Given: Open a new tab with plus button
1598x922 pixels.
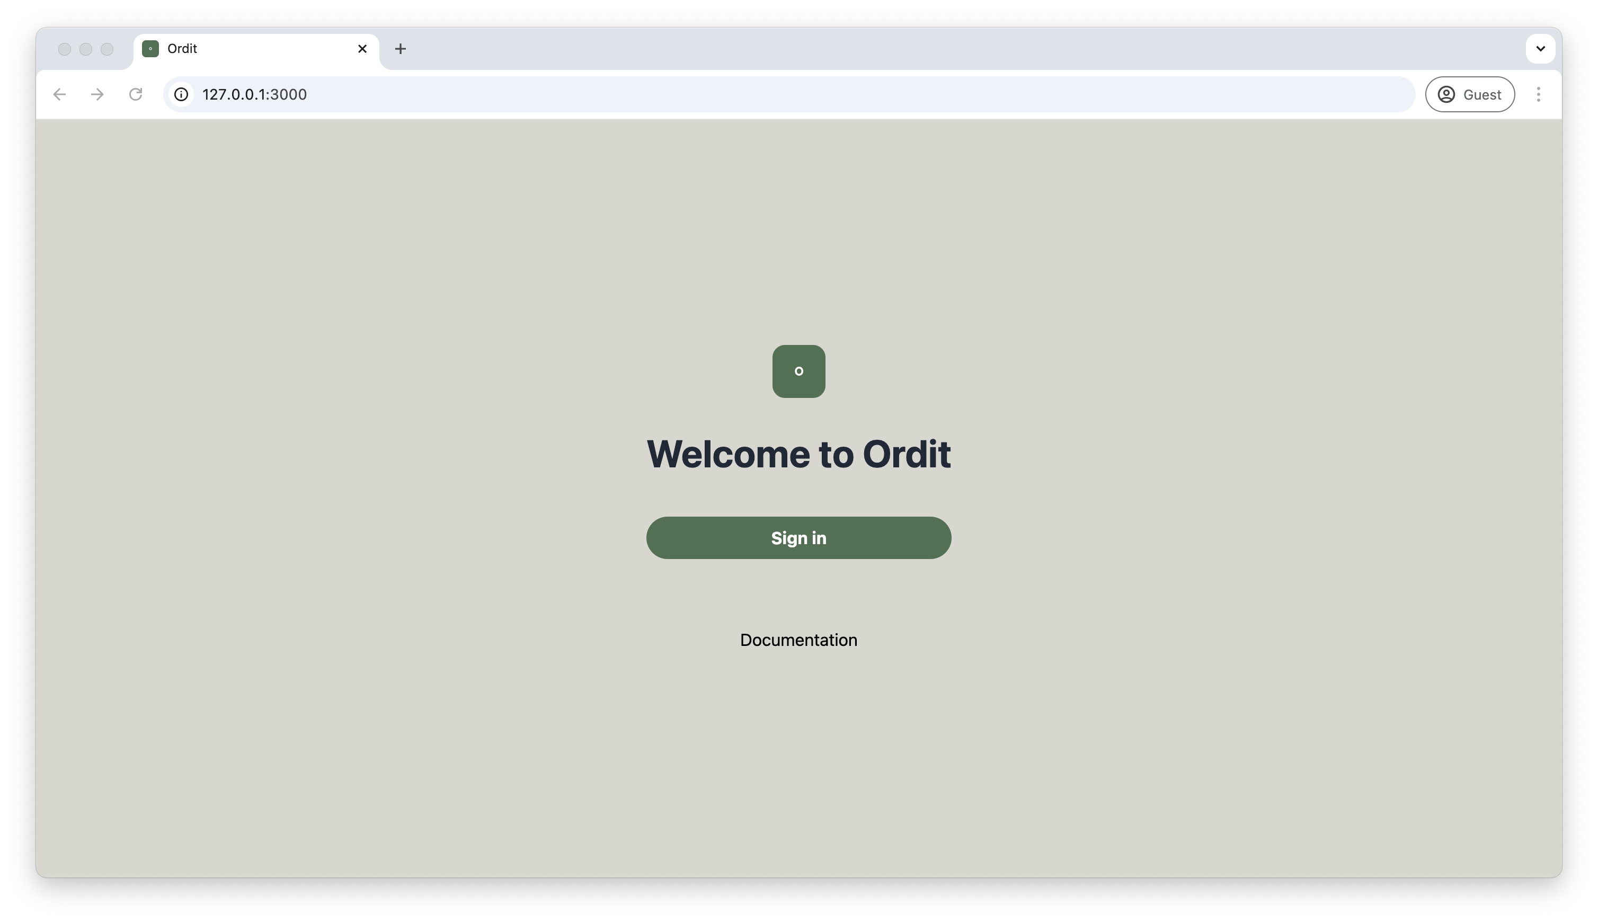Looking at the screenshot, I should coord(400,49).
